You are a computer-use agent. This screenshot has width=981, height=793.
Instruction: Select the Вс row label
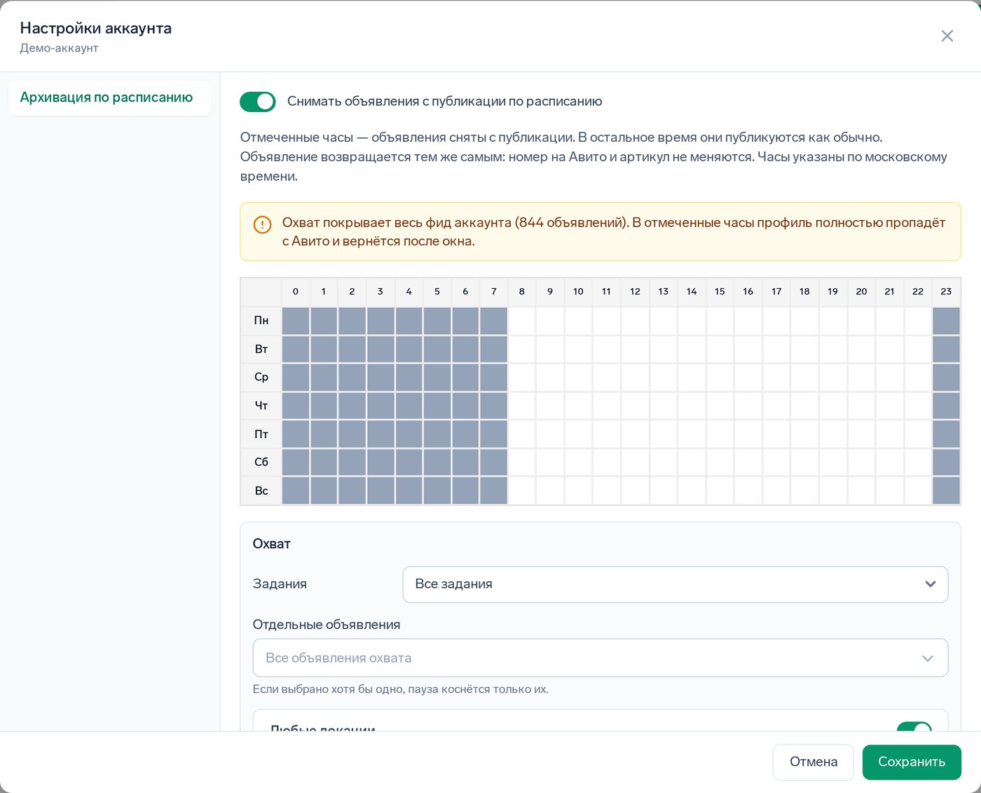[261, 491]
